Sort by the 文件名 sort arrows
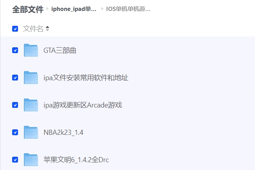The height and width of the screenshot is (170, 255). [47, 29]
